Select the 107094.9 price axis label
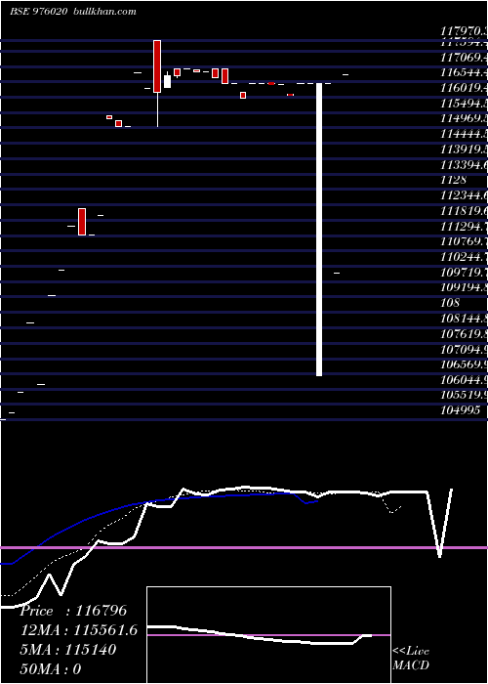Screen dimensions: 488x684 click(464, 350)
